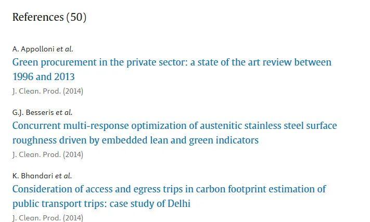The width and height of the screenshot is (370, 222).
Task: Click the count (50) beside References
Action: coord(76,17)
